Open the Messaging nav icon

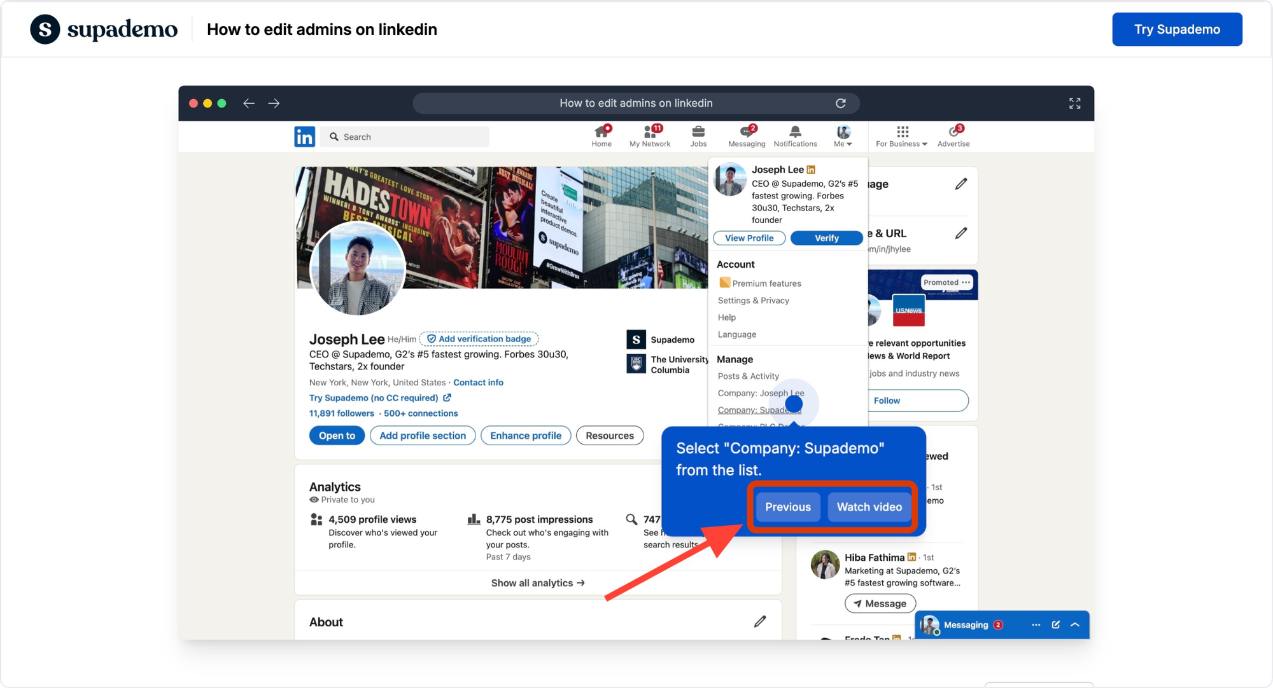tap(747, 136)
